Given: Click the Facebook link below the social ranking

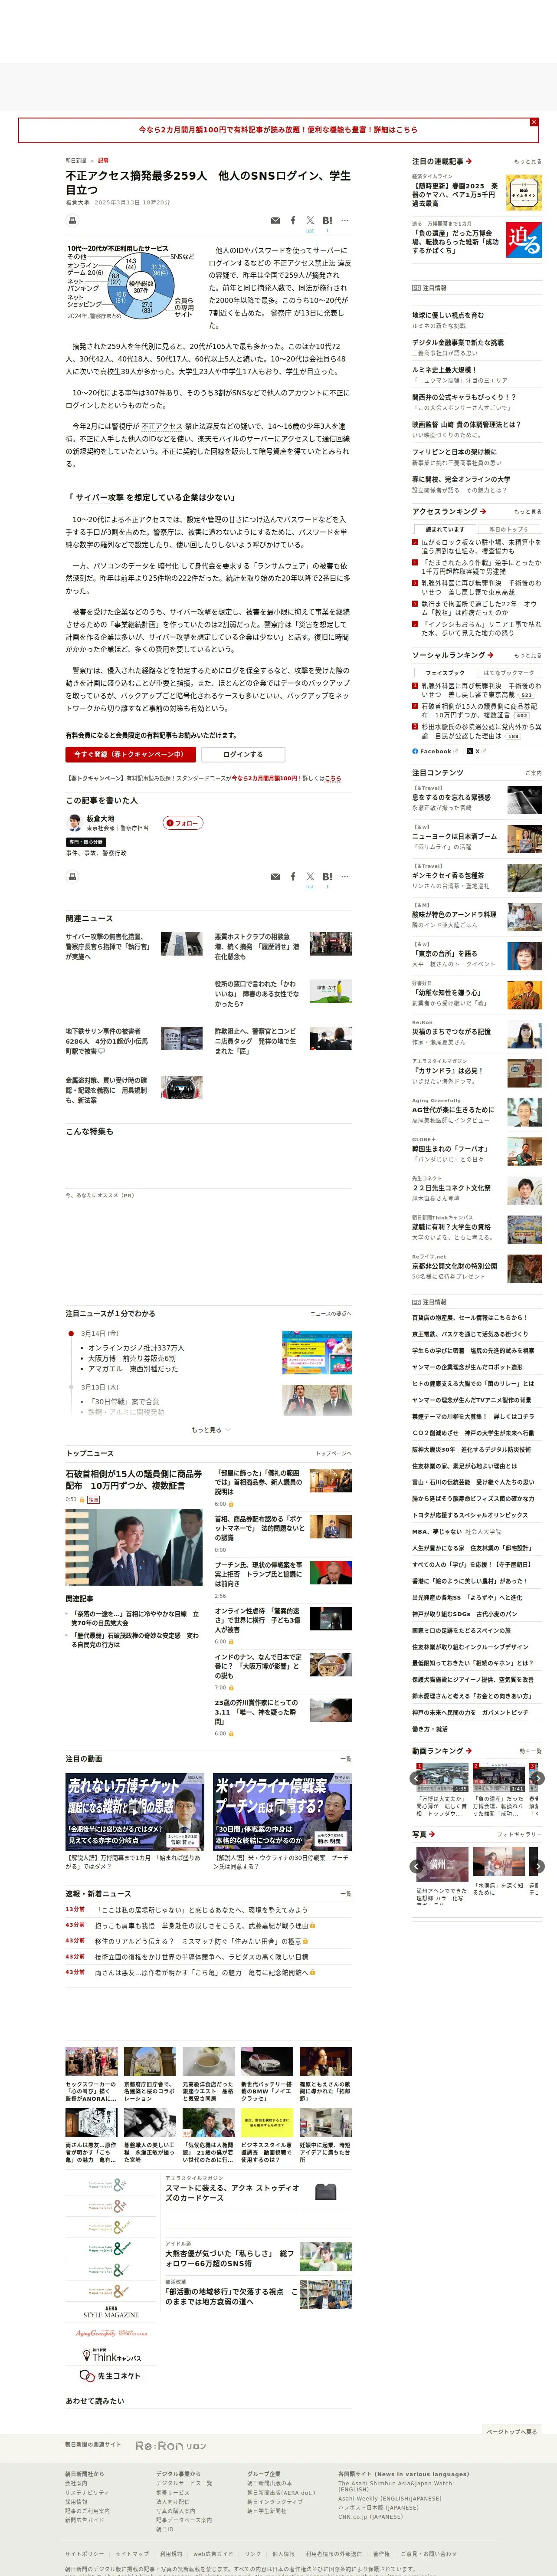Looking at the screenshot, I should coord(435,751).
